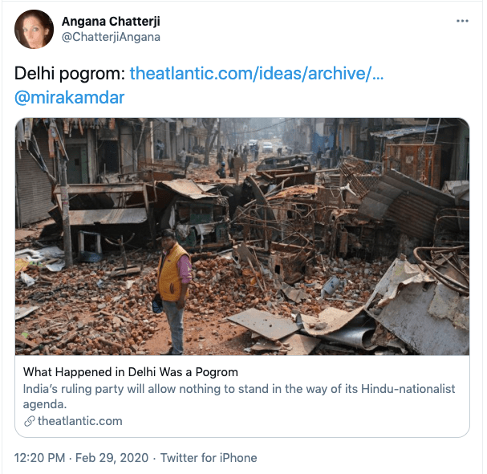Open the destroyed street article preview photo
The height and width of the screenshot is (474, 487).
242,237
